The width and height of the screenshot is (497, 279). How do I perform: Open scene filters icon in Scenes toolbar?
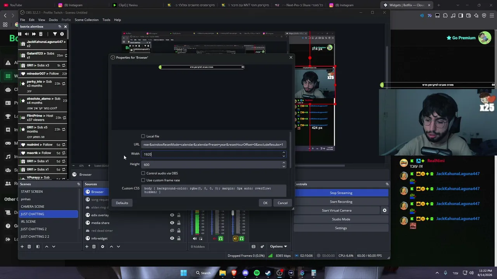(38, 246)
